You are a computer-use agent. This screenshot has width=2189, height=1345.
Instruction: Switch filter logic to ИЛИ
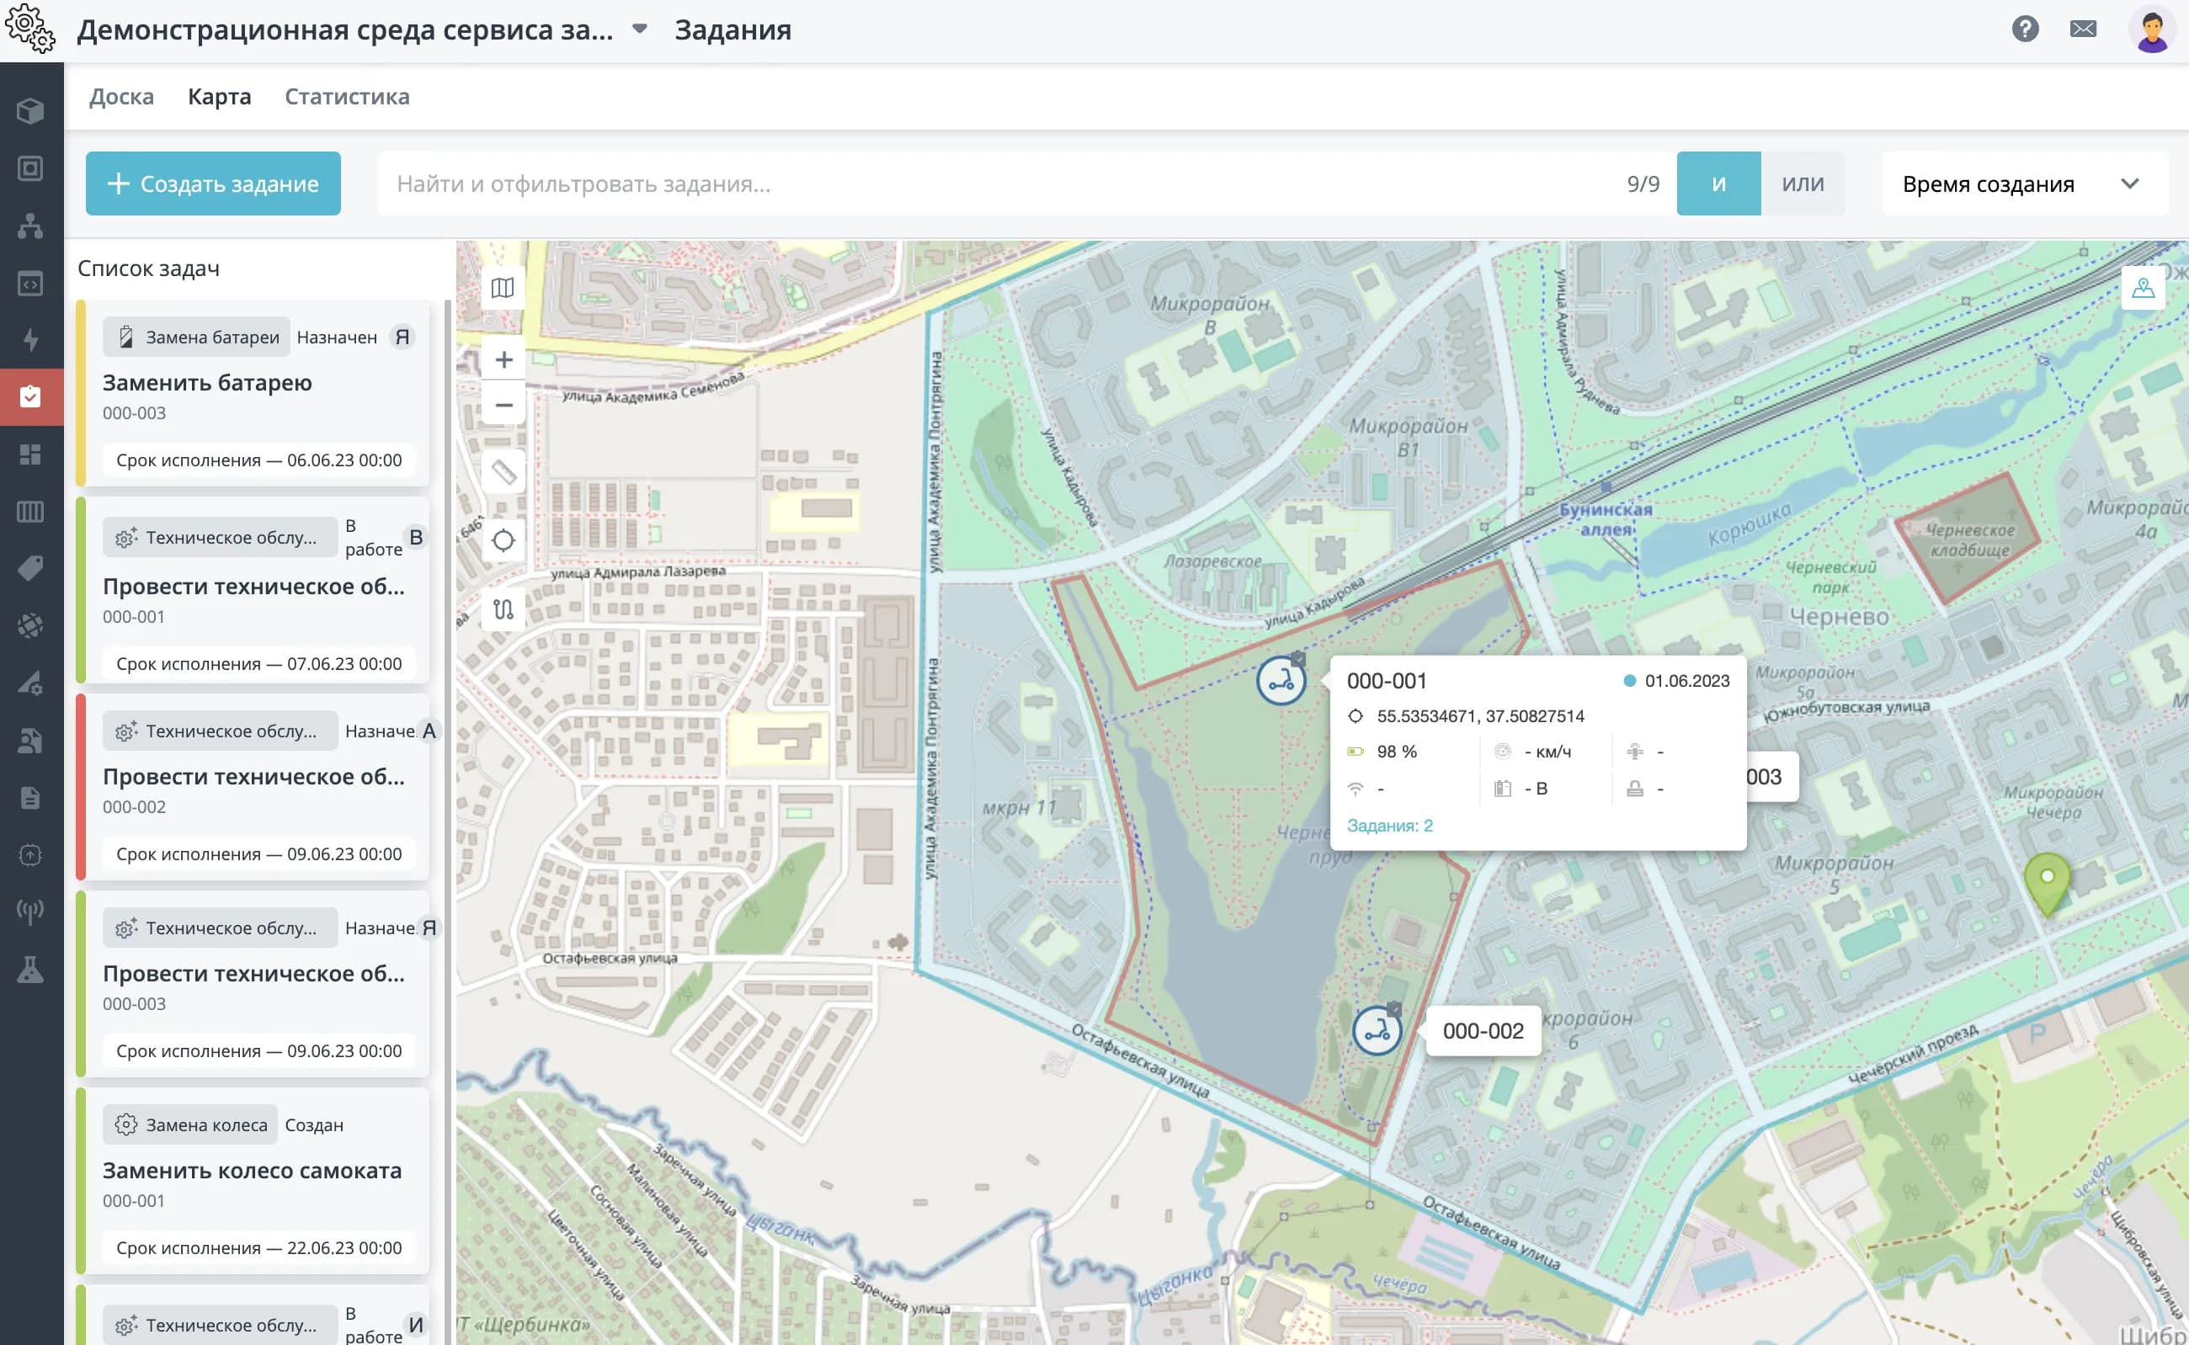coord(1803,183)
